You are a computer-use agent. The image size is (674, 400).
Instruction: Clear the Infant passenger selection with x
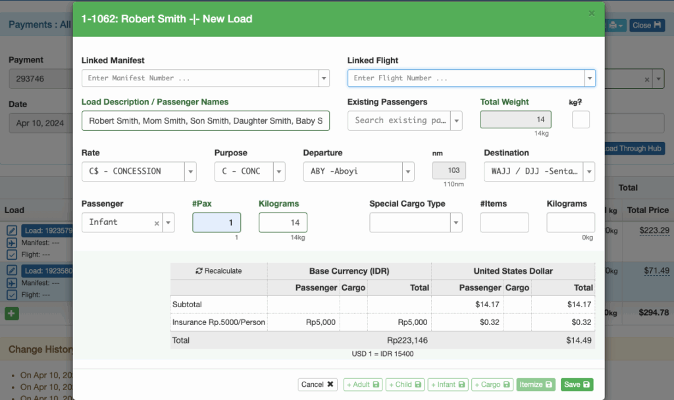click(157, 223)
